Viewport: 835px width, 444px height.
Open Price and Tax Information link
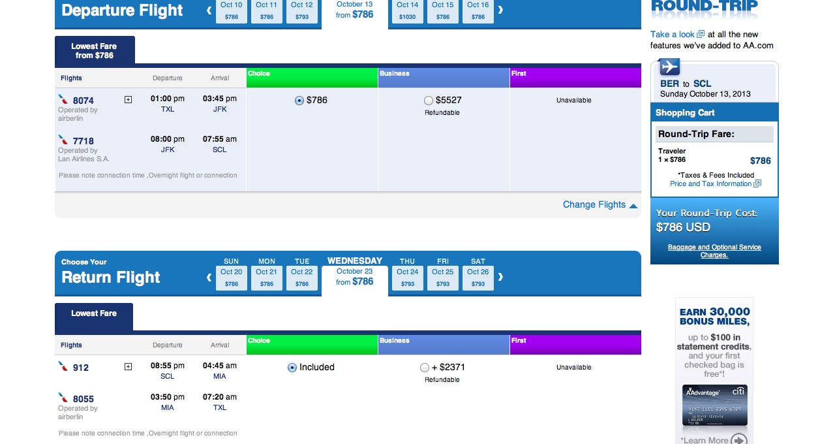(711, 183)
